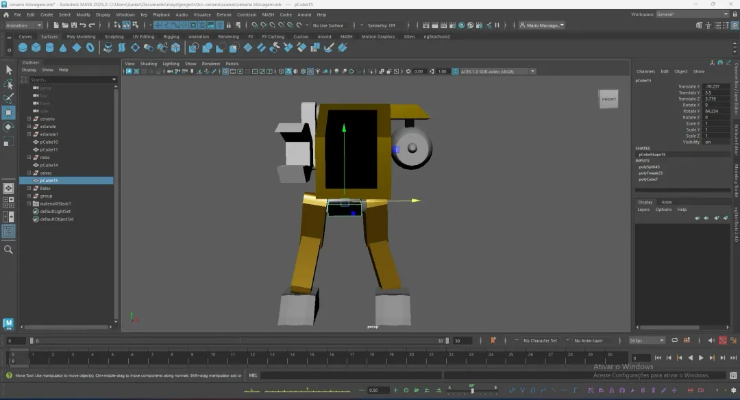Viewport: 740px width, 400px height.
Task: Click the Undo arrow icon
Action: tap(83, 25)
